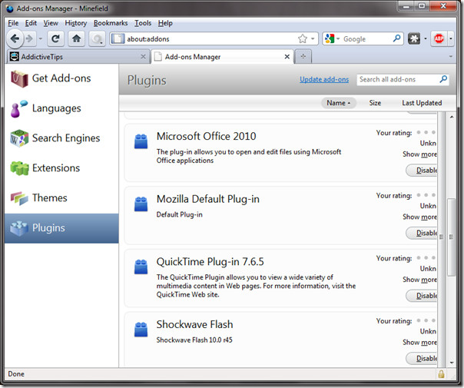The image size is (464, 388).
Task: Open the back/forward history dropdown arrow
Action: point(41,38)
